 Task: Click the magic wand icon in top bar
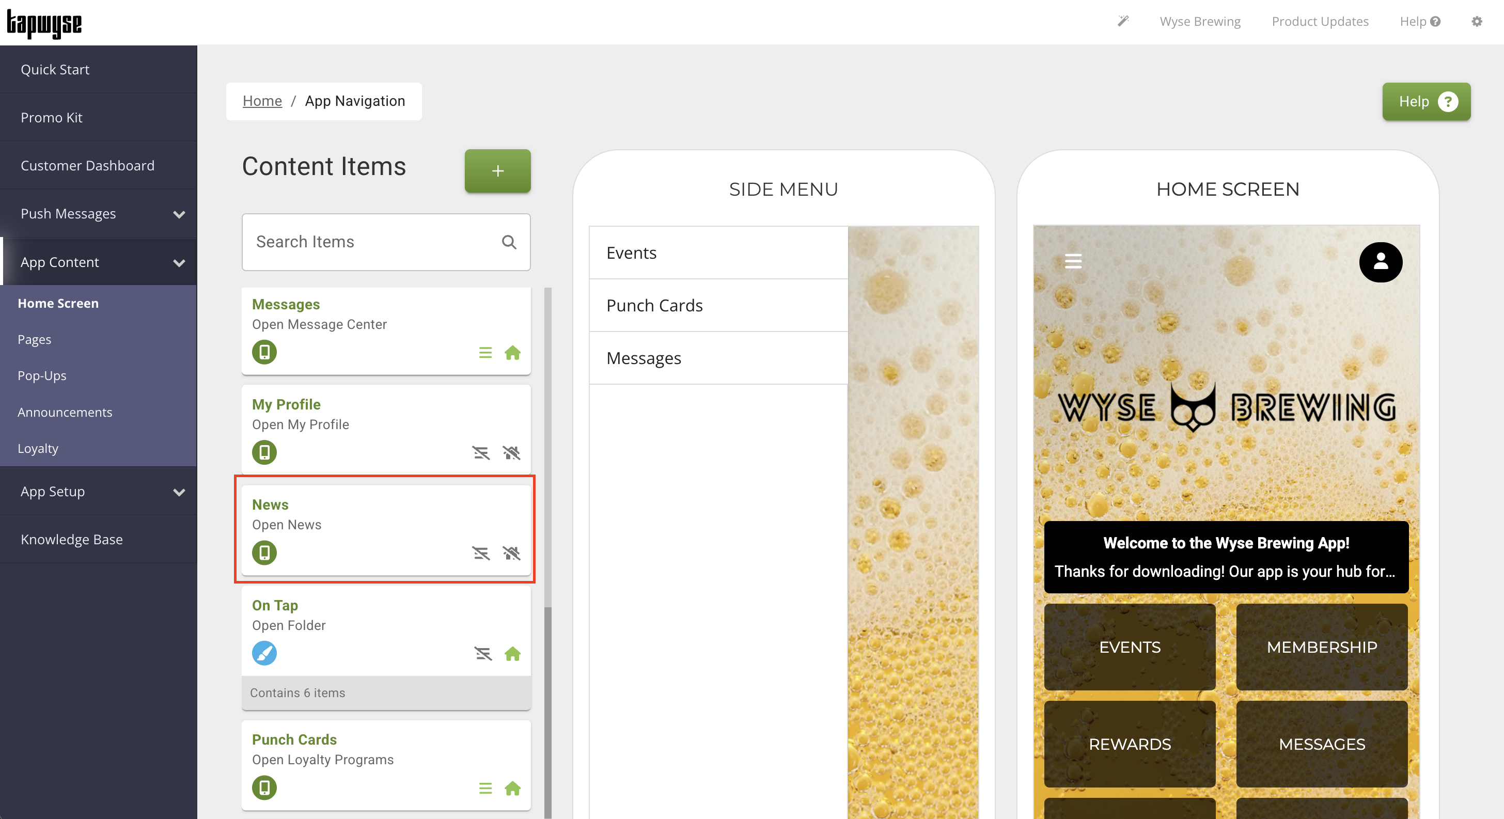click(x=1123, y=22)
